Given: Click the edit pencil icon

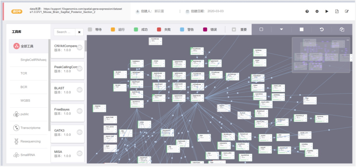Looking at the screenshot, I should [x=347, y=11].
